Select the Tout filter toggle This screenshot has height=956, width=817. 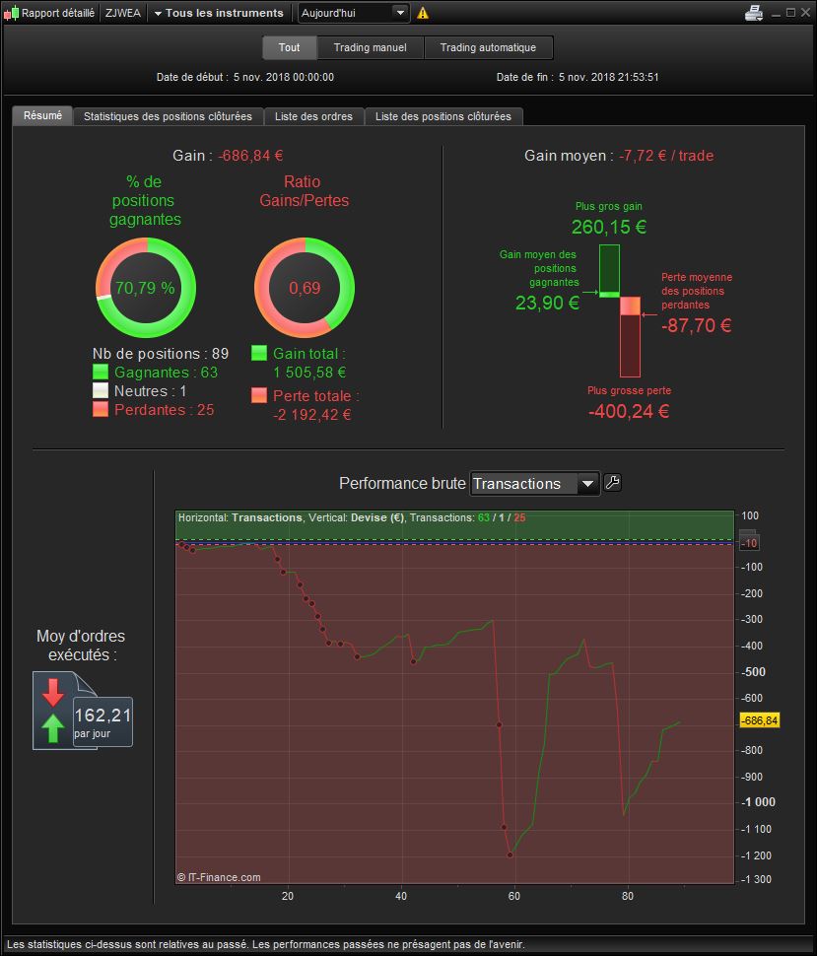[x=290, y=47]
